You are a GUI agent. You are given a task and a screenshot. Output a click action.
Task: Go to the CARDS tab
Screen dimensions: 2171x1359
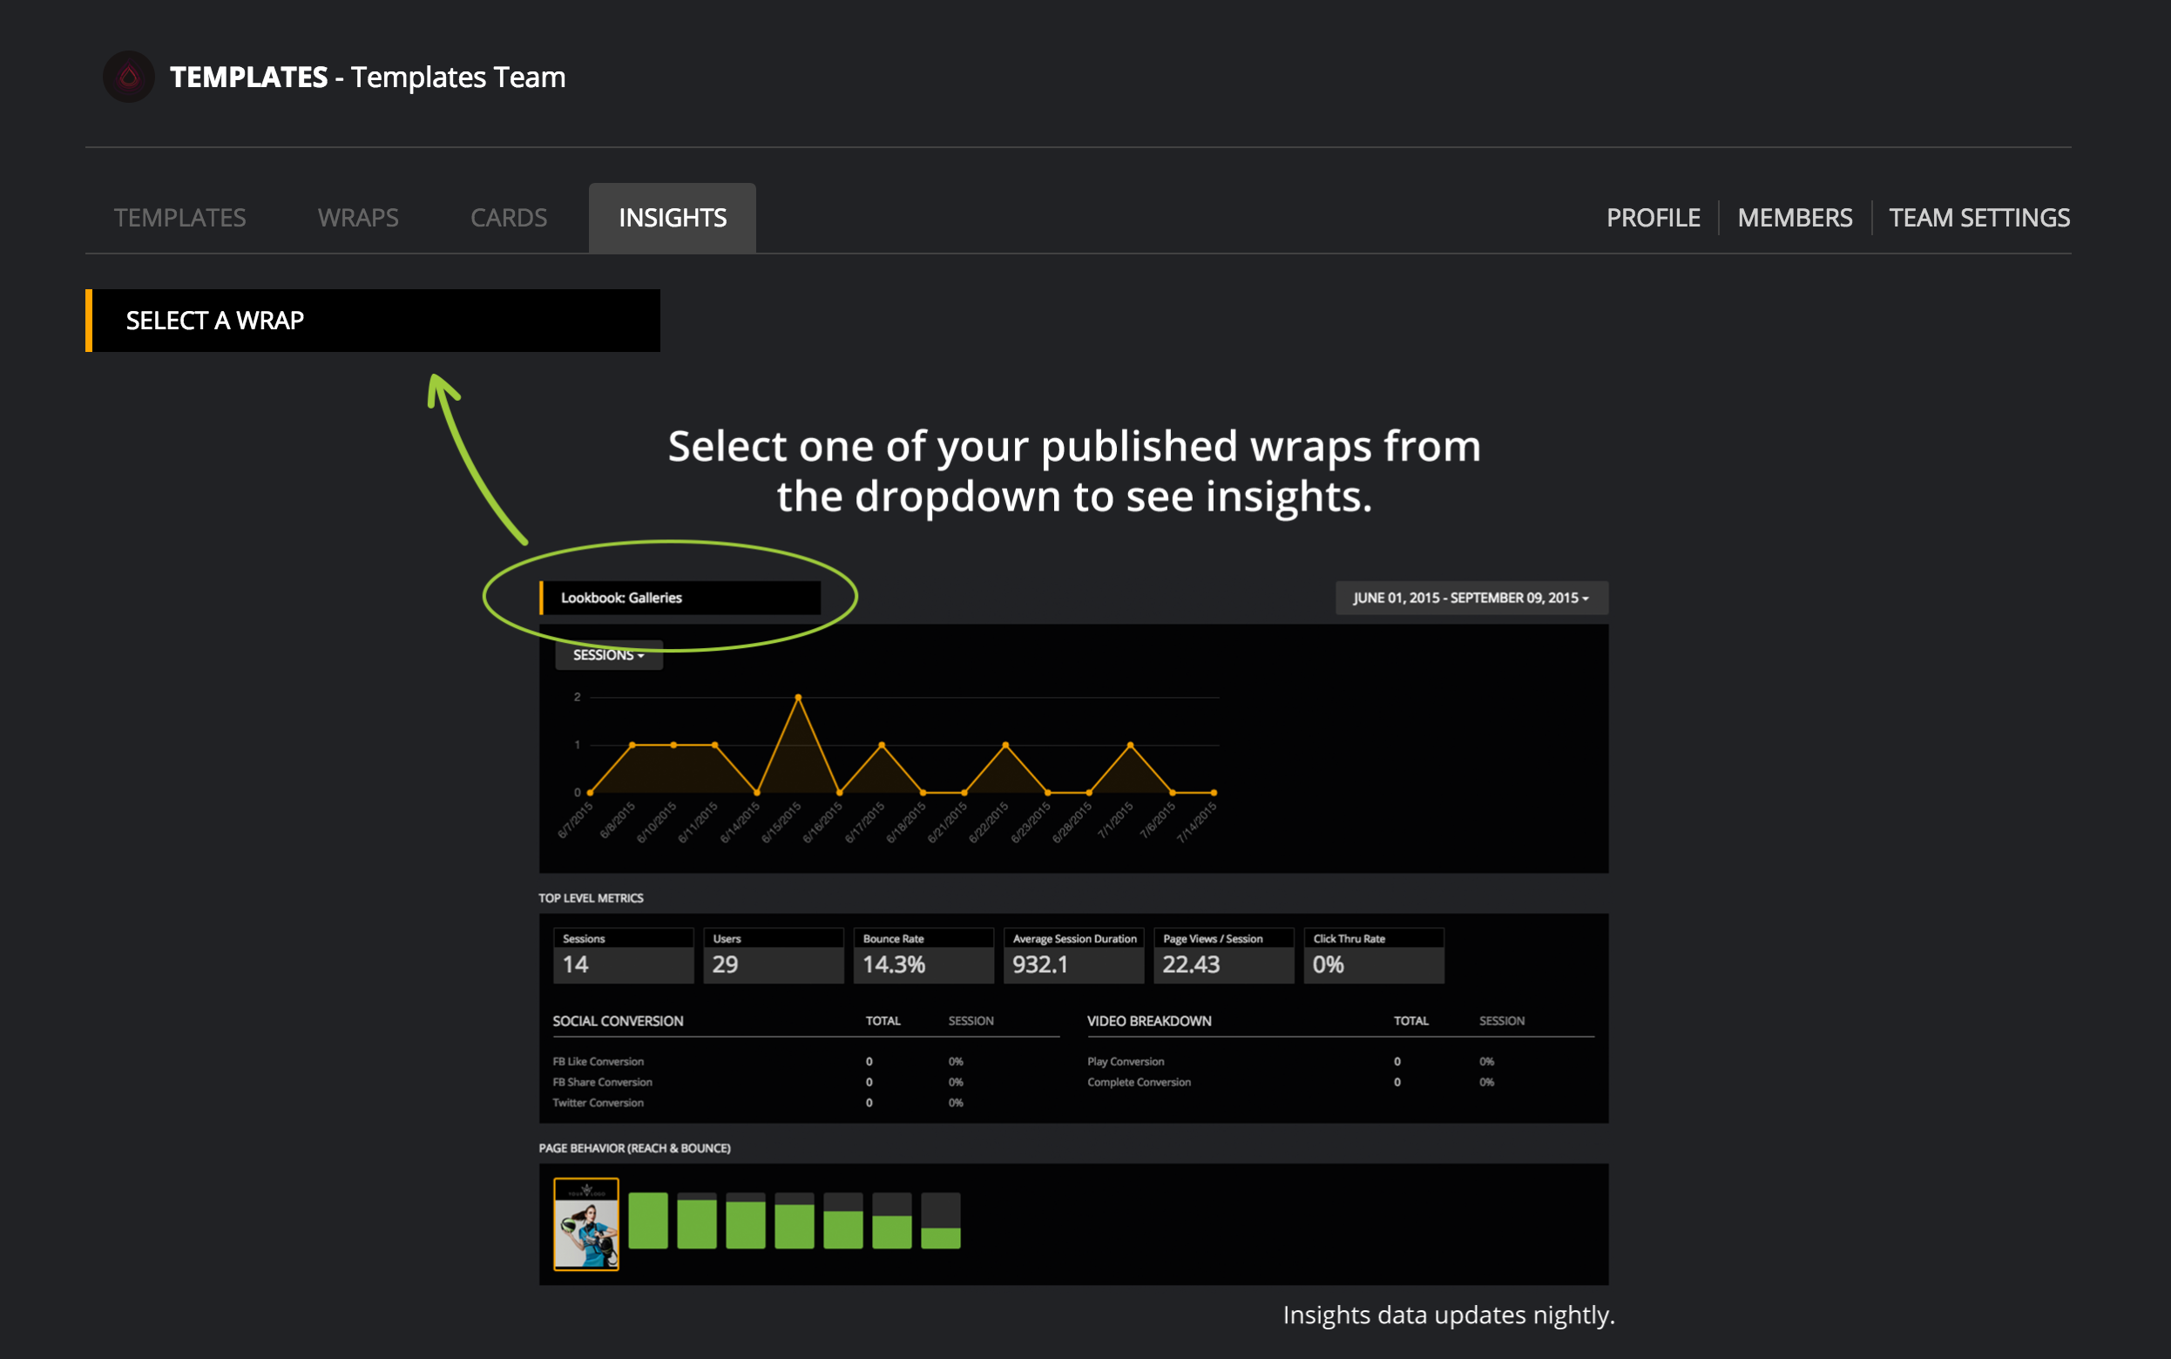[x=509, y=218]
